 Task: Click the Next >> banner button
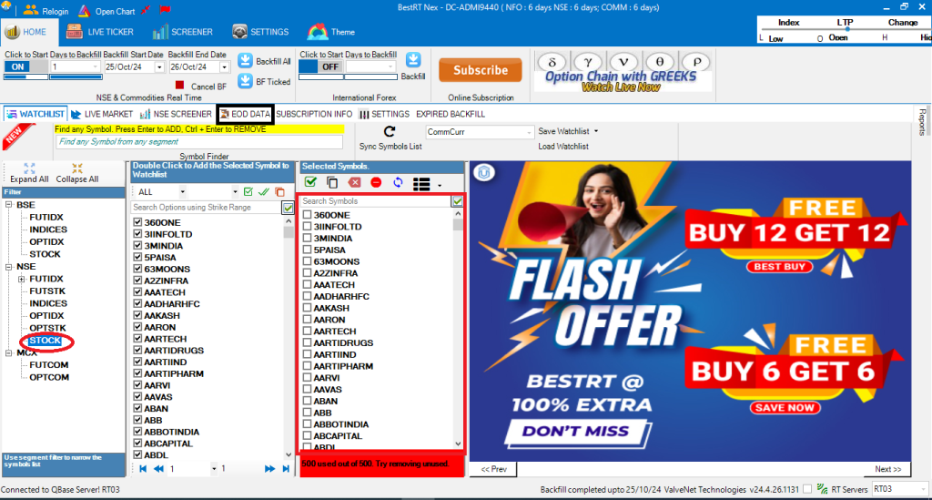coord(887,469)
